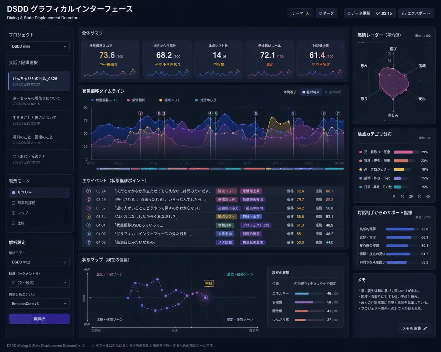The width and height of the screenshot is (441, 352).
Task: Click the pencil icon in memo edit button
Action: point(425,329)
